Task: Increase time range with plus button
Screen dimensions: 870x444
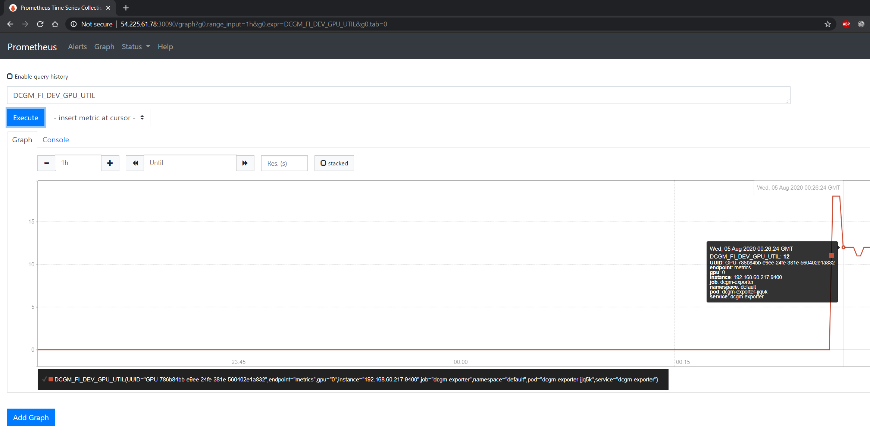Action: pos(110,163)
